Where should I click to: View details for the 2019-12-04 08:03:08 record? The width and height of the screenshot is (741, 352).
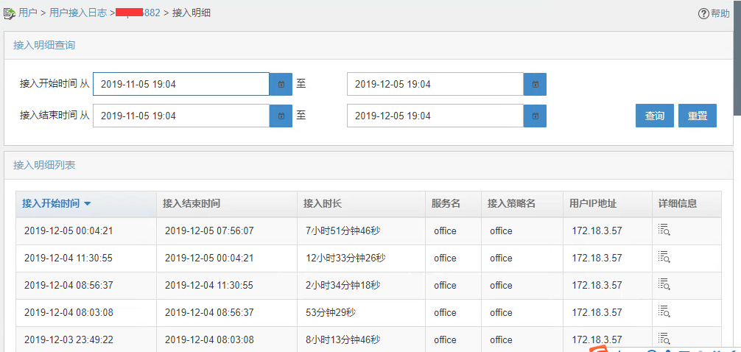pyautogui.click(x=664, y=312)
